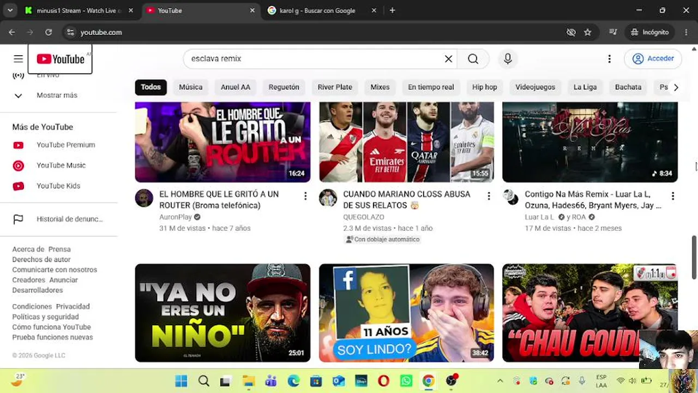Play YA NO ERES UN NIÑO thumbnail
The image size is (698, 393).
[222, 313]
